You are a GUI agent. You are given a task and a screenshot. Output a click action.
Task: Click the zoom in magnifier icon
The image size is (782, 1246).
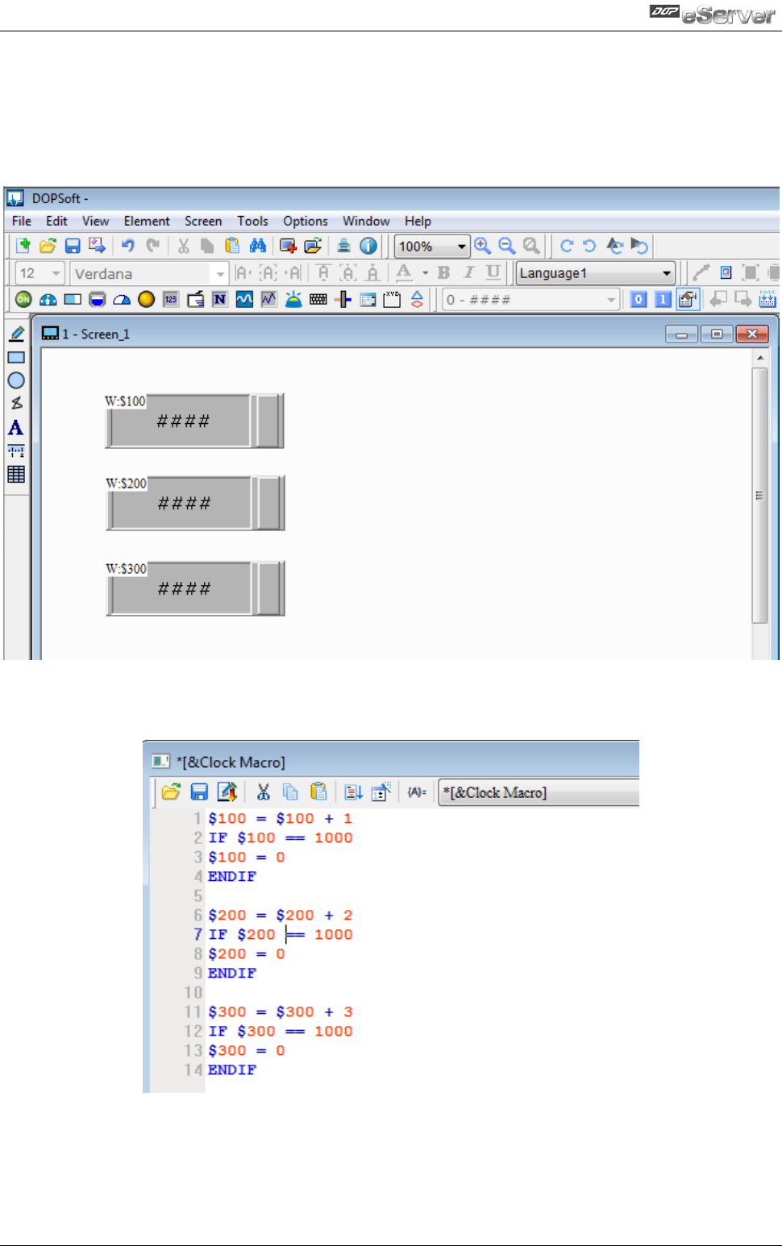(x=482, y=246)
